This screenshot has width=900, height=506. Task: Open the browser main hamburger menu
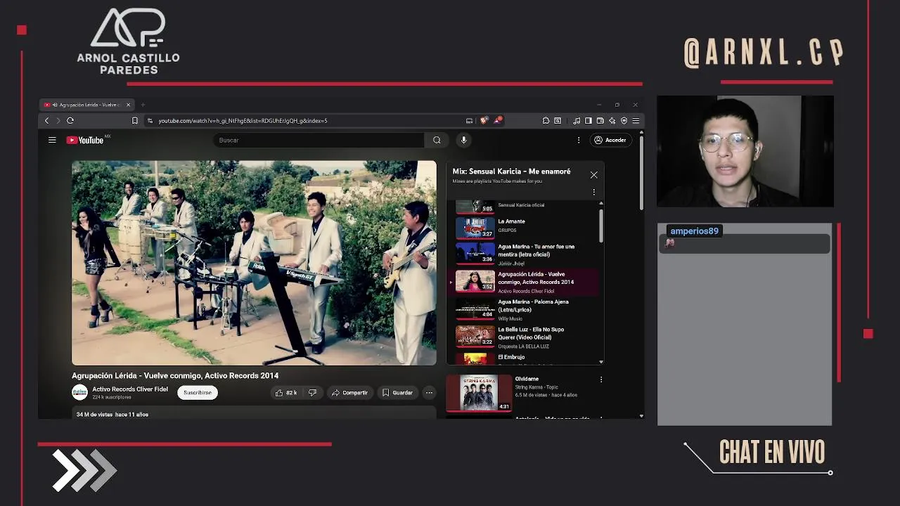tap(636, 121)
